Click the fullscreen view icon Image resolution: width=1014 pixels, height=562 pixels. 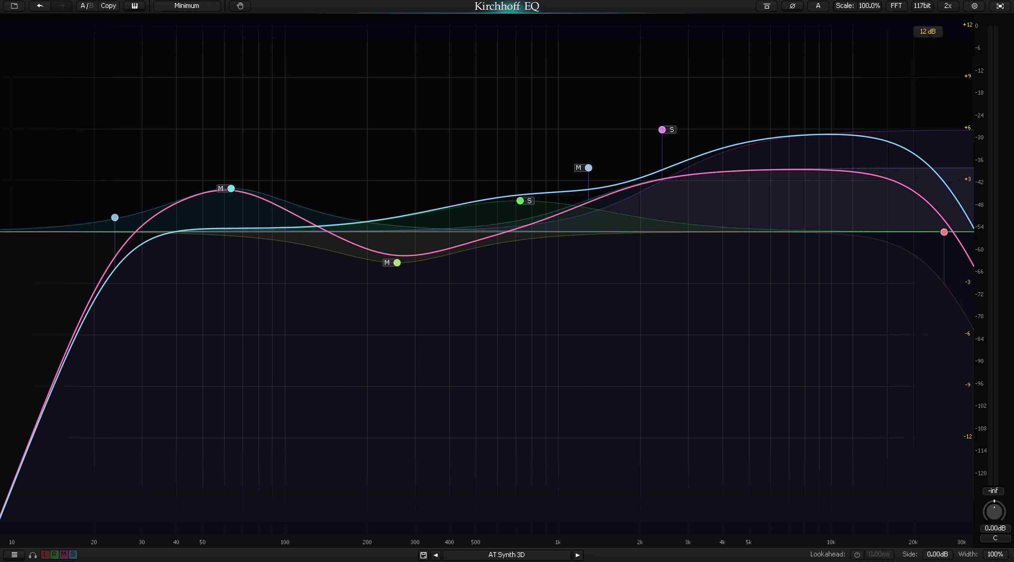pos(1000,6)
